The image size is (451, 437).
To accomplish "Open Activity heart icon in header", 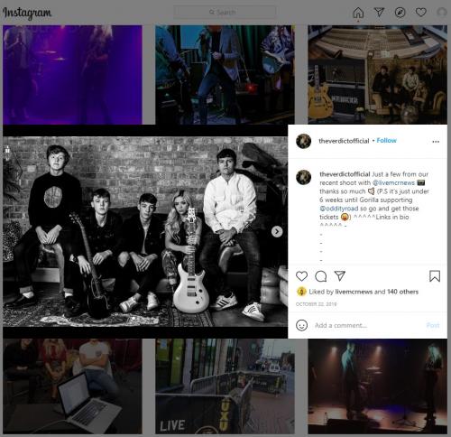I will [x=421, y=13].
